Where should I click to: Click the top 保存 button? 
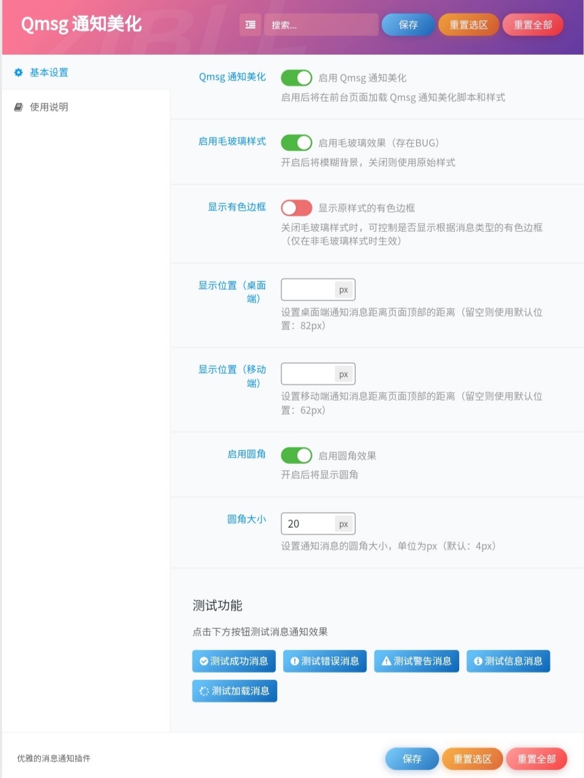pos(407,25)
